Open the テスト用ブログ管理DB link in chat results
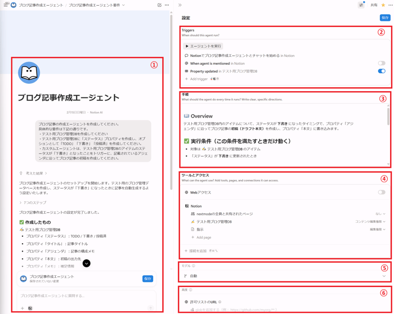This screenshot has height=314, width=394. [42, 230]
